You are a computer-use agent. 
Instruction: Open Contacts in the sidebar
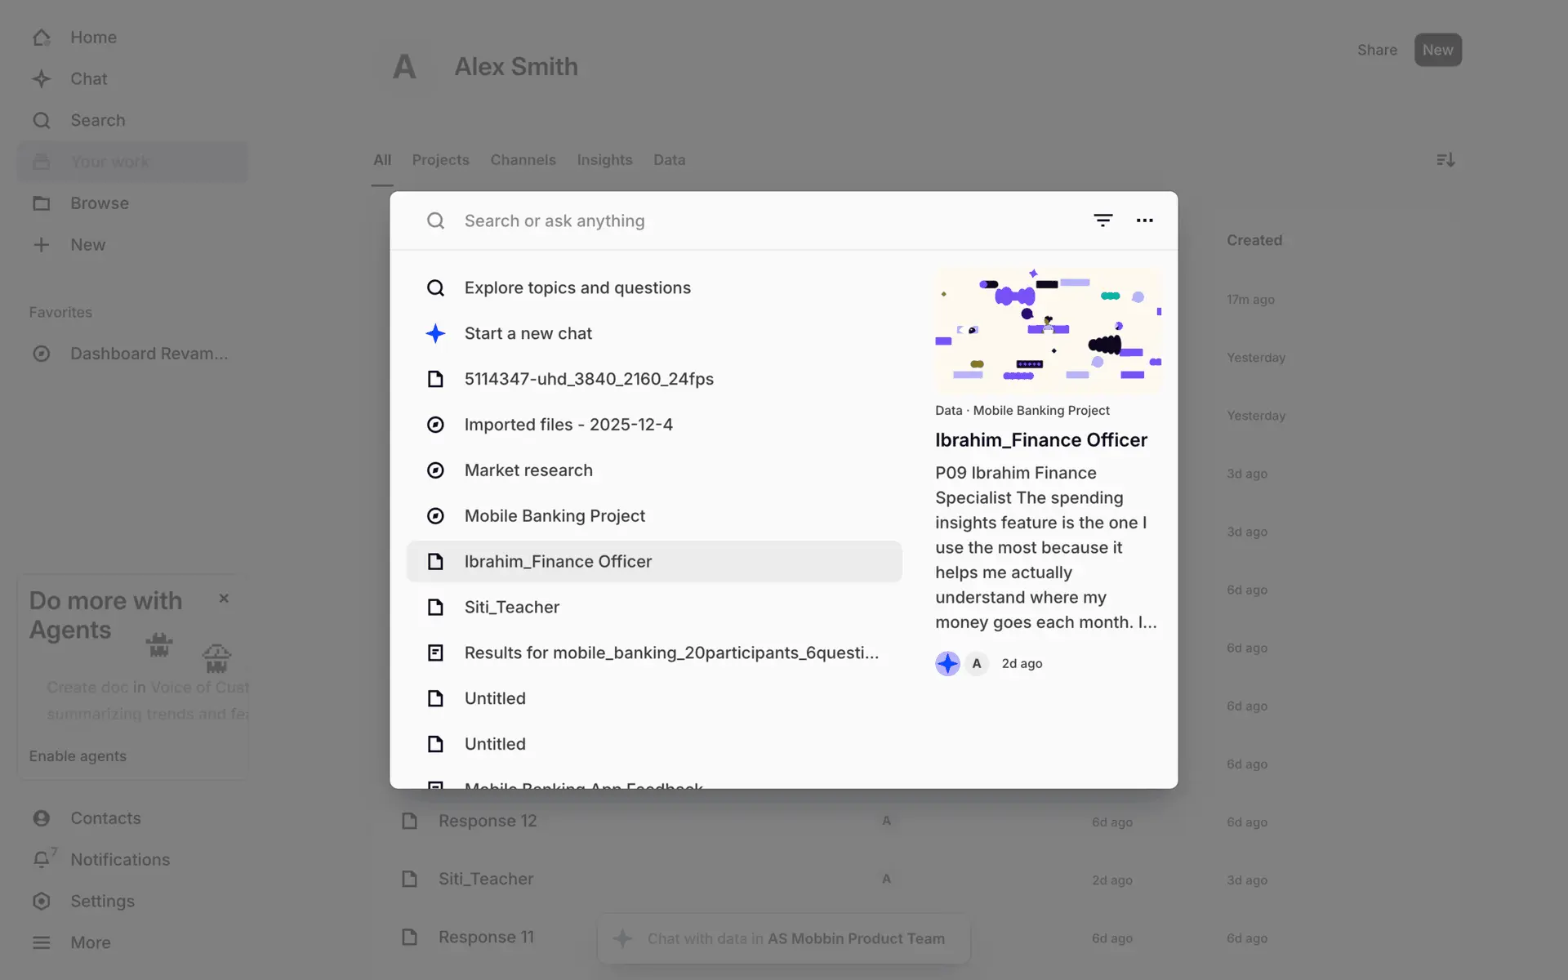pyautogui.click(x=105, y=817)
